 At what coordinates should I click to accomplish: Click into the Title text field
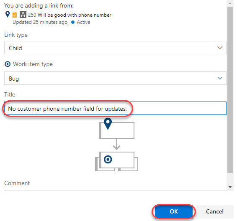(115, 108)
